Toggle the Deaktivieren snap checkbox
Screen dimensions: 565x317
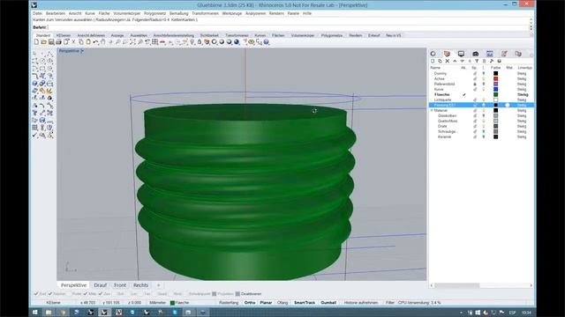[x=237, y=293]
